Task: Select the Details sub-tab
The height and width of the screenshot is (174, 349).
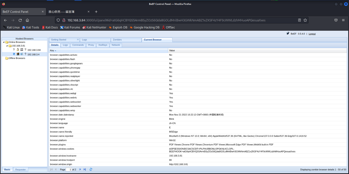Action: [x=54, y=45]
